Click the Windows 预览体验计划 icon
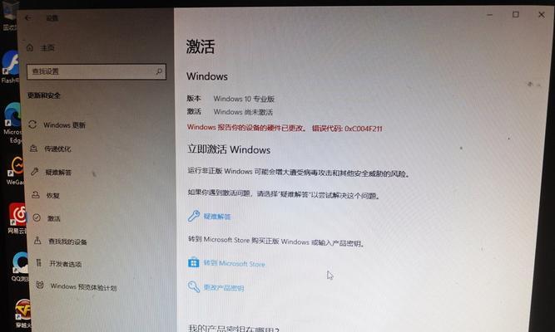The width and height of the screenshot is (555, 332). (40, 285)
